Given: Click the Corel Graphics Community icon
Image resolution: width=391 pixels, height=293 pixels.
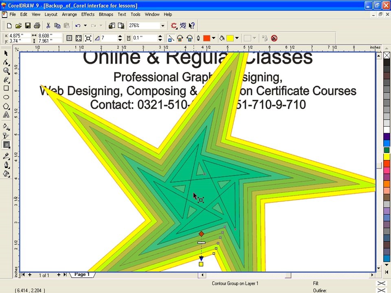Looking at the screenshot, I should [183, 25].
